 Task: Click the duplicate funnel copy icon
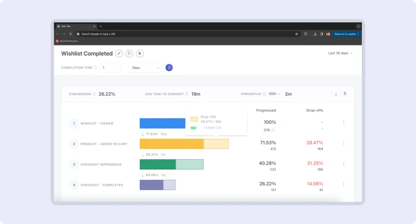click(129, 53)
